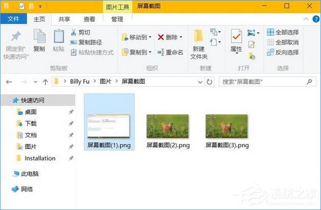This screenshot has width=321, height=210.
Task: Click 屏幕截图 in the address breadcrumb
Action: pyautogui.click(x=133, y=81)
